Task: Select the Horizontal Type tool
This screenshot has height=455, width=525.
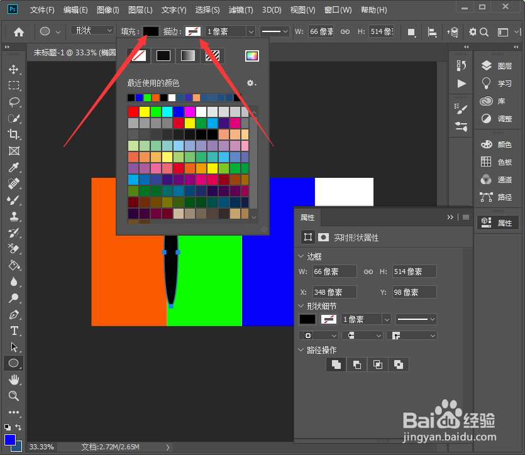Action: 14,331
